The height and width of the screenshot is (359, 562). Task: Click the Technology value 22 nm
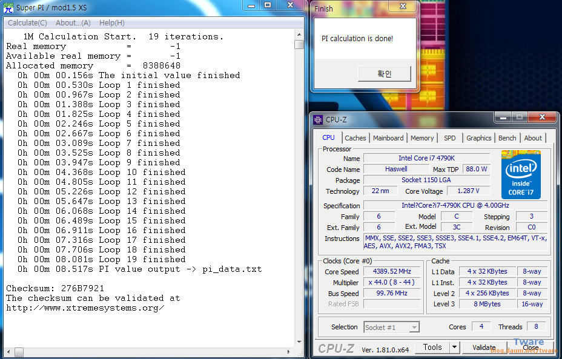tap(380, 191)
